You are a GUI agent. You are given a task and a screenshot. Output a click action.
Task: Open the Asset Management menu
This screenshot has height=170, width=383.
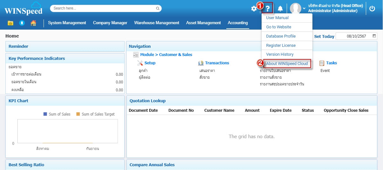[203, 23]
